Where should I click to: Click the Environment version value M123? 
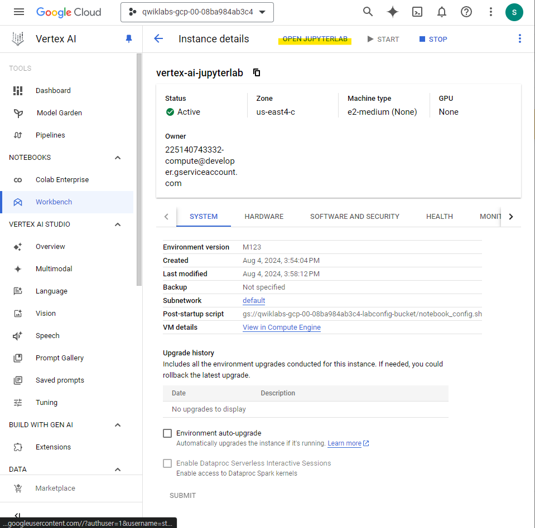252,247
